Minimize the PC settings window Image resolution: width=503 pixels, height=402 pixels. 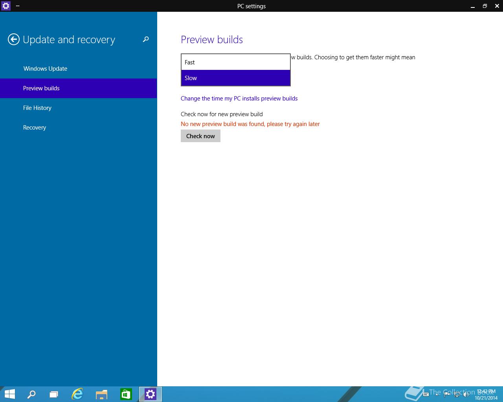pos(472,6)
